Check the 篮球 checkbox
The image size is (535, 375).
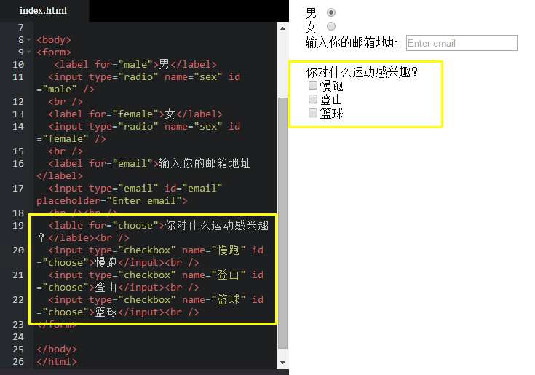(313, 113)
